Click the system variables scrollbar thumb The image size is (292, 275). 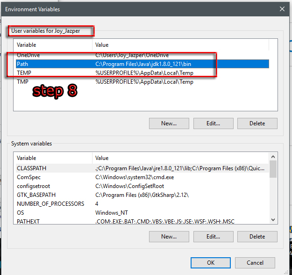pos(273,169)
